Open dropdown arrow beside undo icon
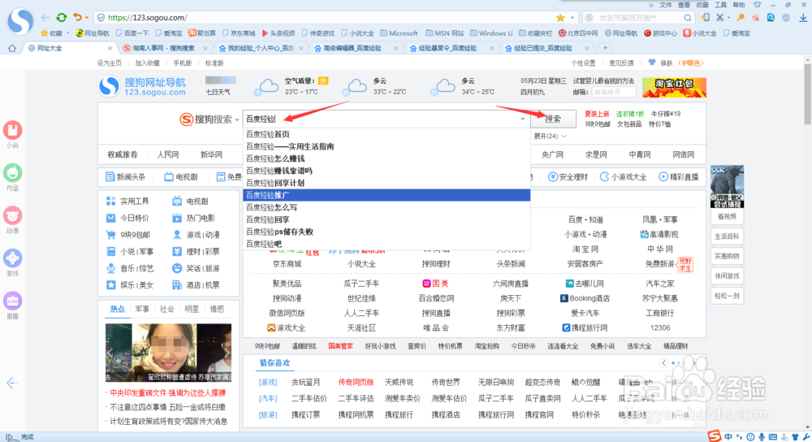 [x=87, y=18]
